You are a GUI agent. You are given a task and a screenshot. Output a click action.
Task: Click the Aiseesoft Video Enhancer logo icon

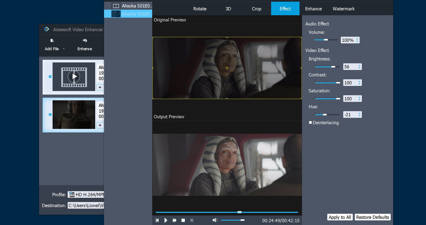47,29
